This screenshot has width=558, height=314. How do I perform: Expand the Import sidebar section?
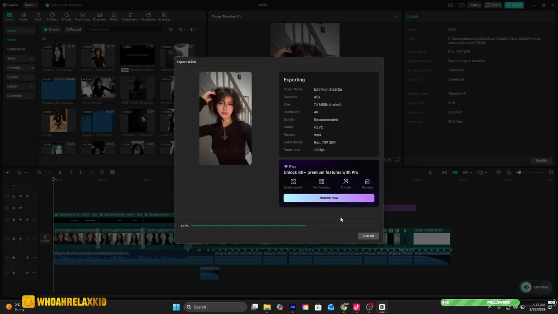[20, 31]
